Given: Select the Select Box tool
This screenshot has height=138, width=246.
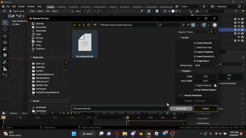Looking at the screenshot, I should pyautogui.click(x=5, y=23).
